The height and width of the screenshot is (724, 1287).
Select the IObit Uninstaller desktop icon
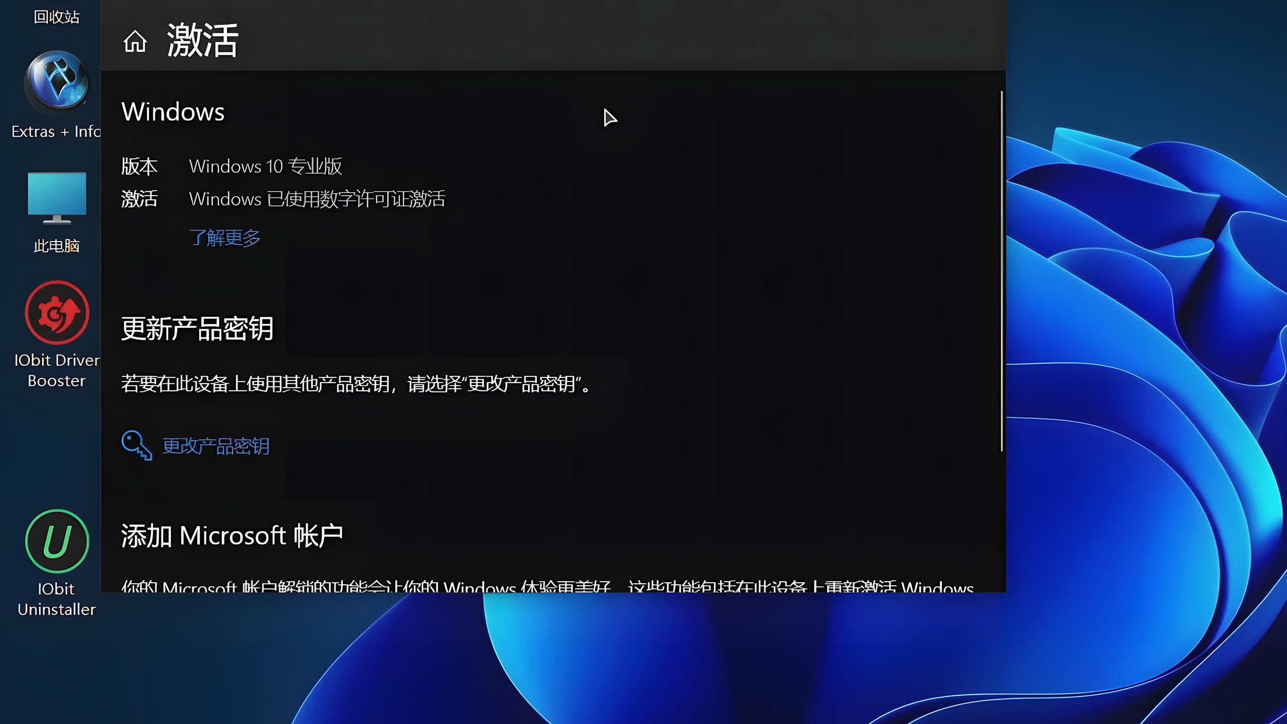(56, 563)
